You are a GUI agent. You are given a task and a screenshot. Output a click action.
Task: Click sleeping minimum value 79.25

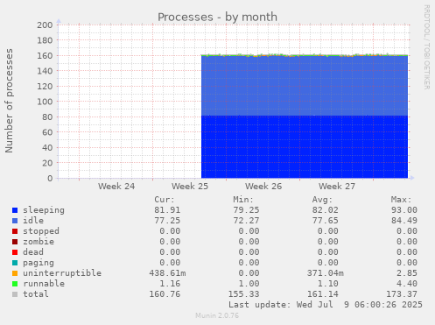[x=246, y=210]
